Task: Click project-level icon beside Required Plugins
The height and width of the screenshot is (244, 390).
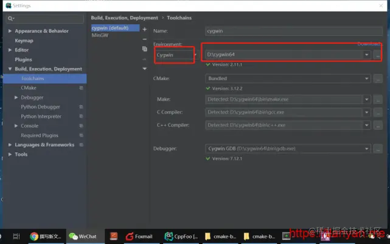Action: pyautogui.click(x=81, y=135)
